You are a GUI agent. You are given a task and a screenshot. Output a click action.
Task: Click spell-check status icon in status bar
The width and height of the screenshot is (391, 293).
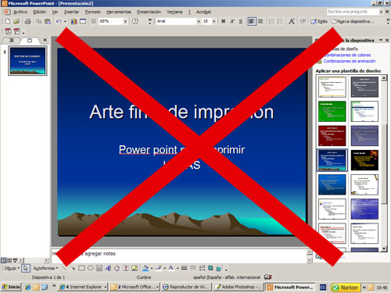pyautogui.click(x=267, y=277)
